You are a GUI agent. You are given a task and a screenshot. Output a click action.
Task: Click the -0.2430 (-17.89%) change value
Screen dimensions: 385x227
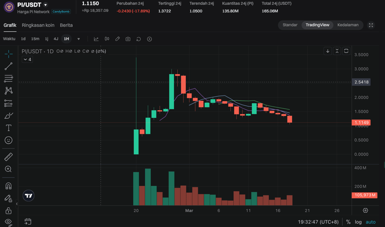(133, 11)
